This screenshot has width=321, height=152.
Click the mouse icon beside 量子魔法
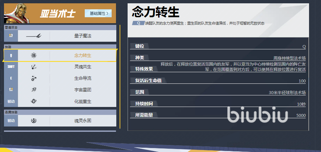pos(11,35)
